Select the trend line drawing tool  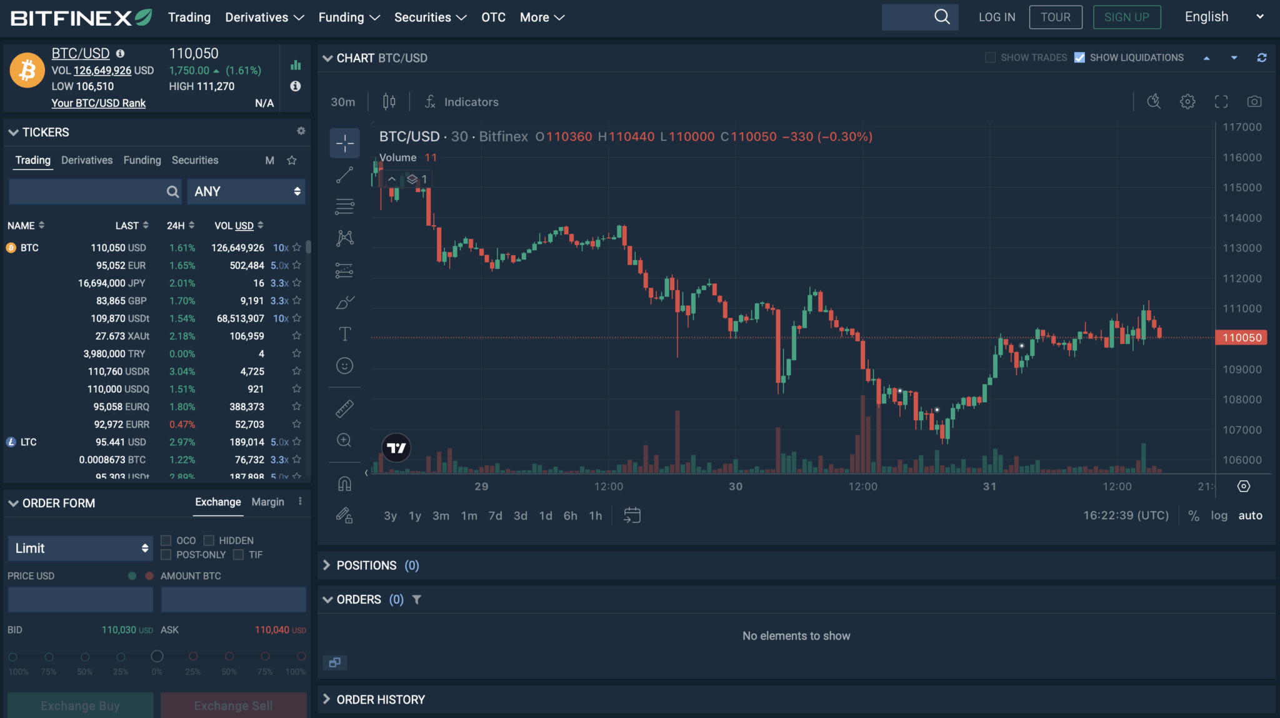(x=344, y=175)
